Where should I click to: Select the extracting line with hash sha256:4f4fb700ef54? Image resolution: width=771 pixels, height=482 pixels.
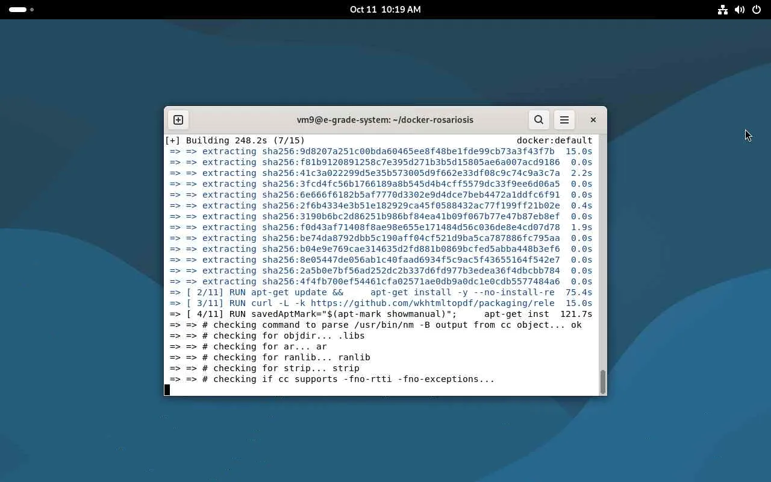click(381, 281)
